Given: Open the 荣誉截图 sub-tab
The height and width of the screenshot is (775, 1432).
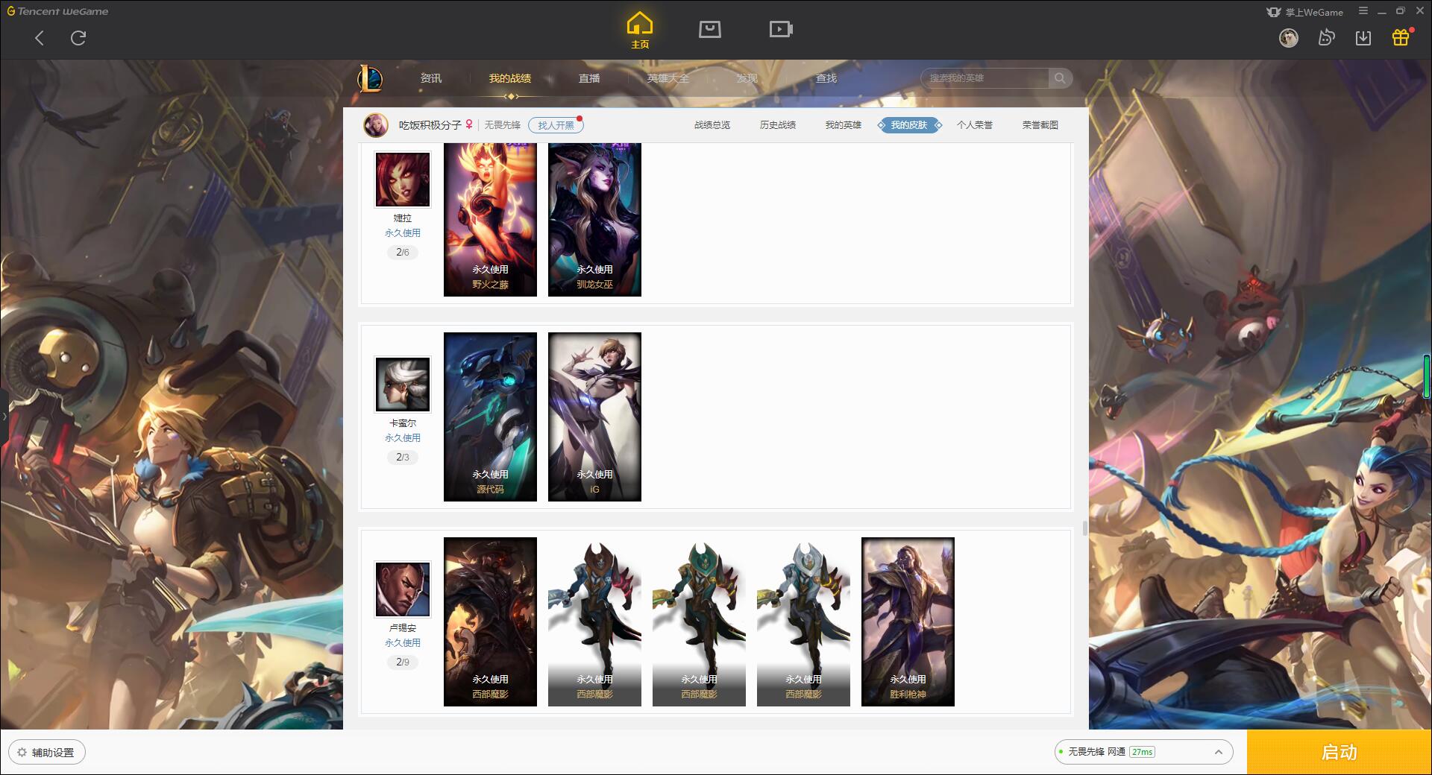Looking at the screenshot, I should pyautogui.click(x=1040, y=125).
